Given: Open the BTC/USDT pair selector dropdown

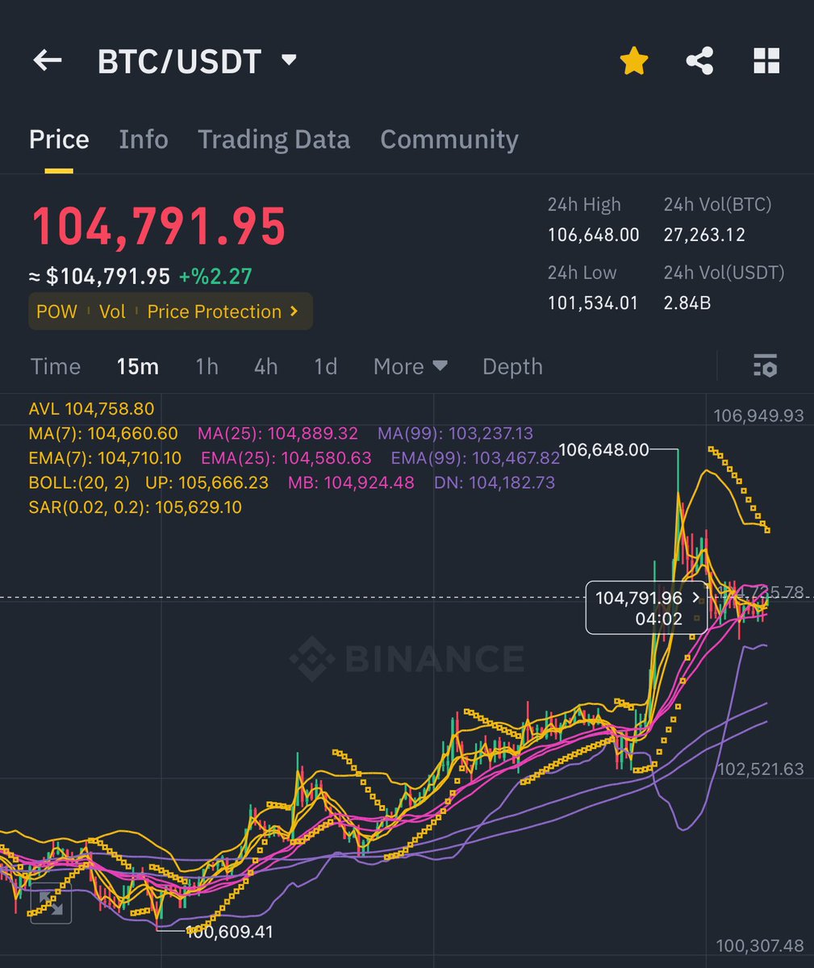Looking at the screenshot, I should tap(198, 61).
